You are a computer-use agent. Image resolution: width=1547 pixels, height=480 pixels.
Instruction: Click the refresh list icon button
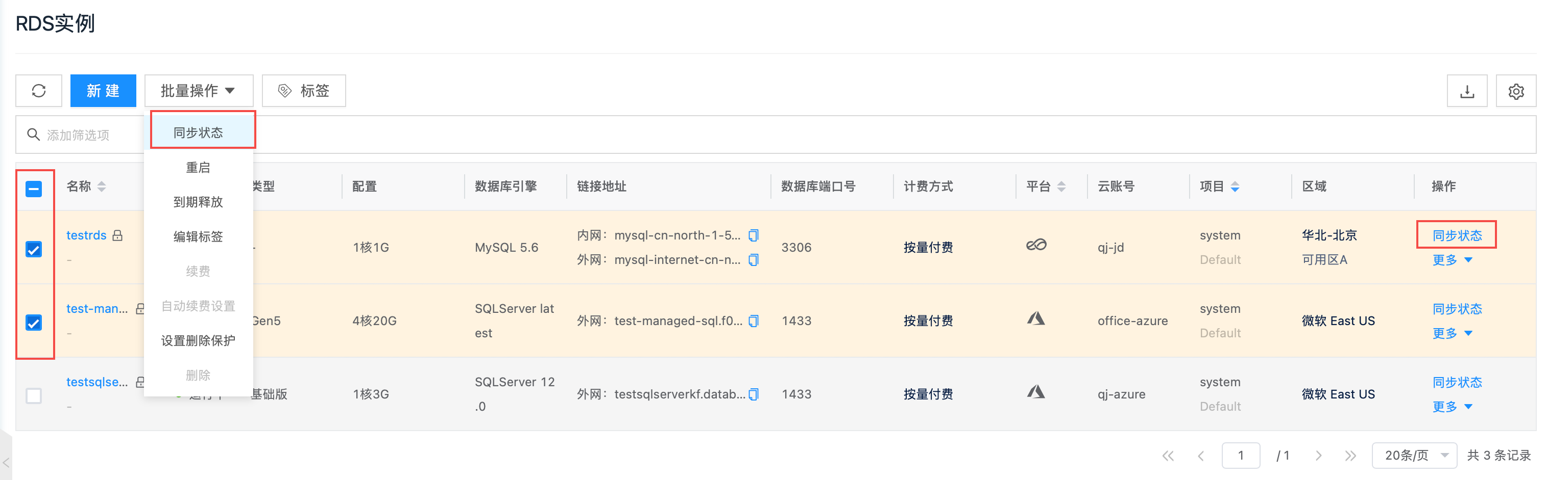39,91
